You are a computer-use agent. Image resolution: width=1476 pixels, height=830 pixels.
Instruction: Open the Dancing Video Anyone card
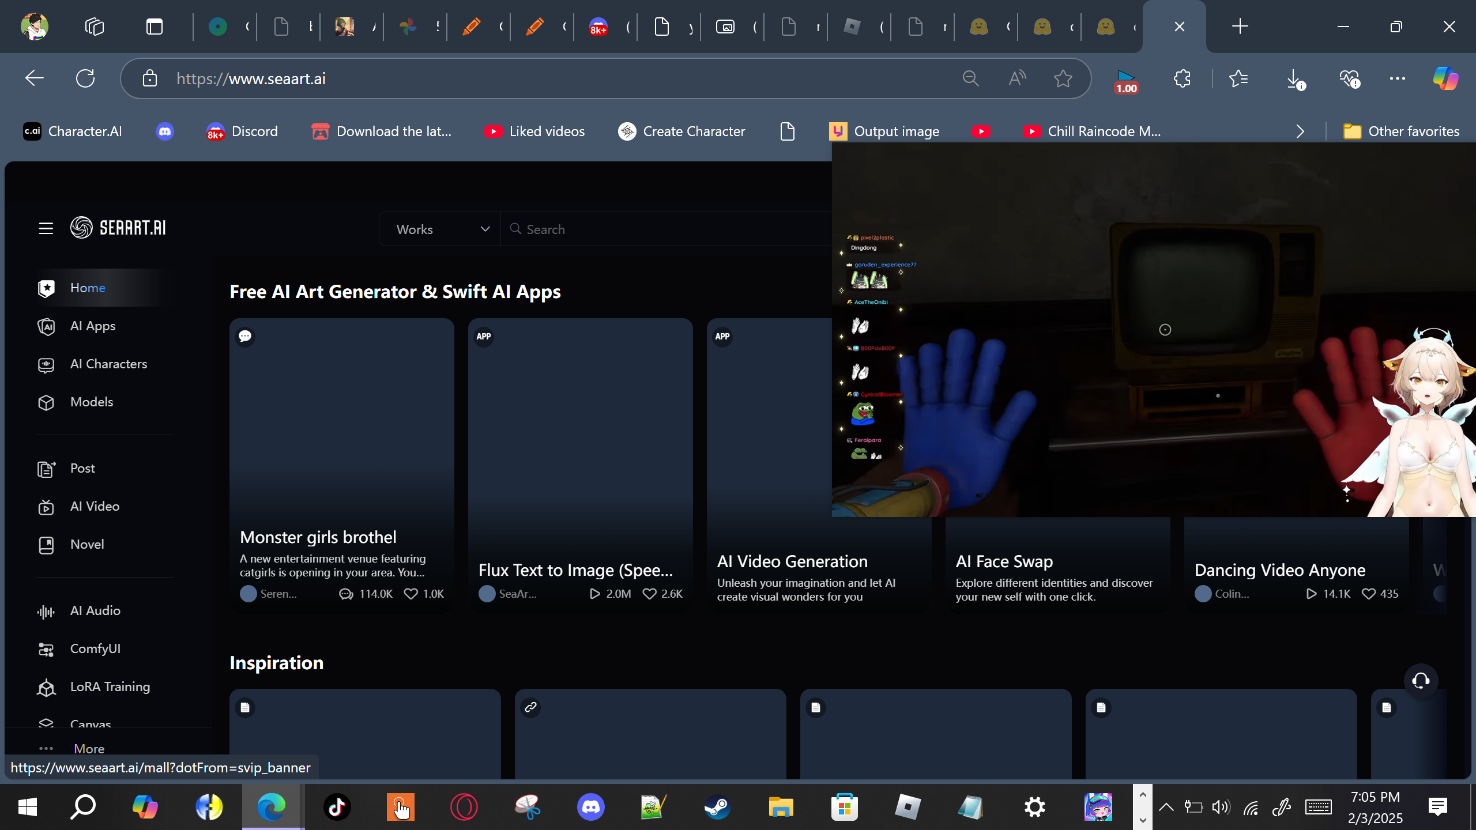pyautogui.click(x=1296, y=565)
